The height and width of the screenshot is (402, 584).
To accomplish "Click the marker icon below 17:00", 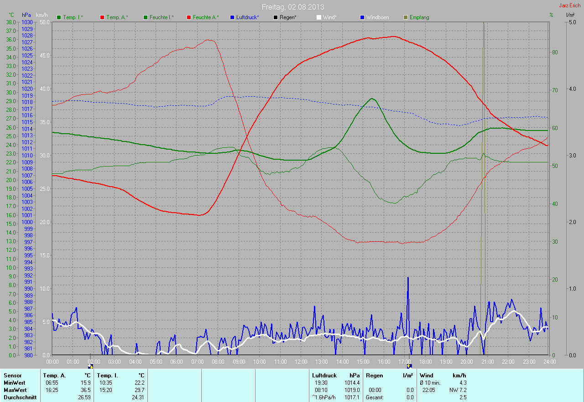I will 409,366.
